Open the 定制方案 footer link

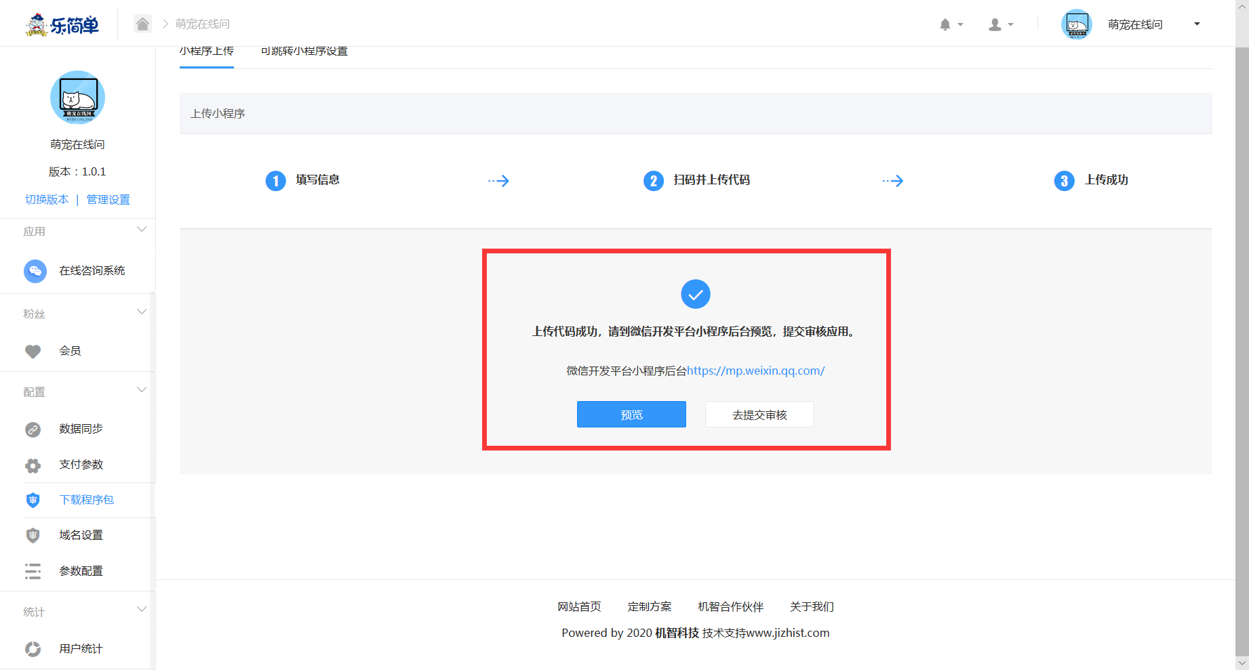click(650, 606)
